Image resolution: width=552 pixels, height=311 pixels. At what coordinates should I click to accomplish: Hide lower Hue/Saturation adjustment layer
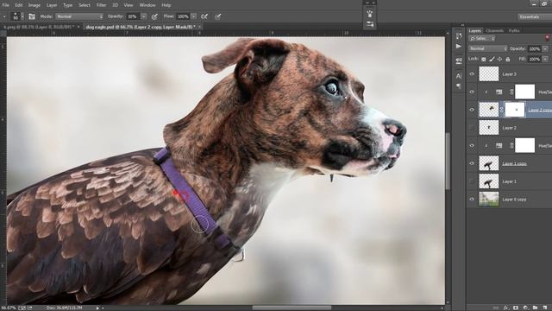click(x=472, y=146)
